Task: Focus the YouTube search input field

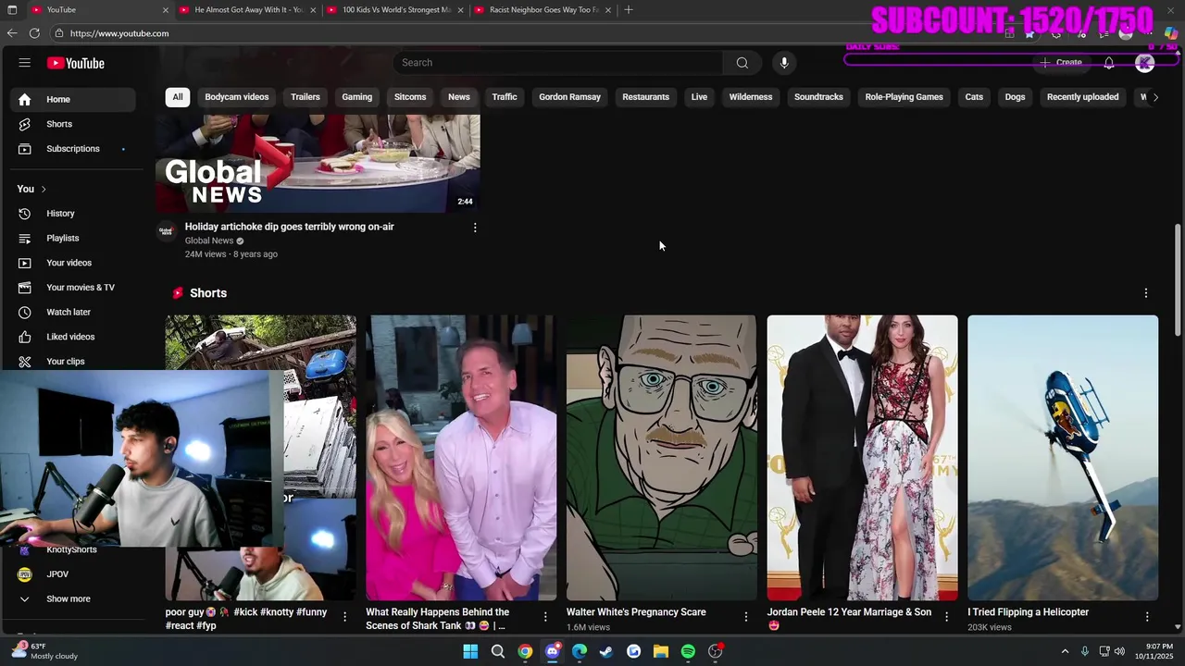Action: tap(558, 63)
